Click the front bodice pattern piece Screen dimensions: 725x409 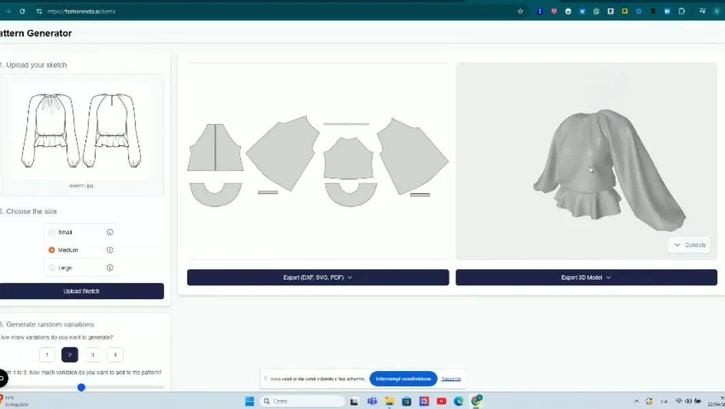click(215, 147)
